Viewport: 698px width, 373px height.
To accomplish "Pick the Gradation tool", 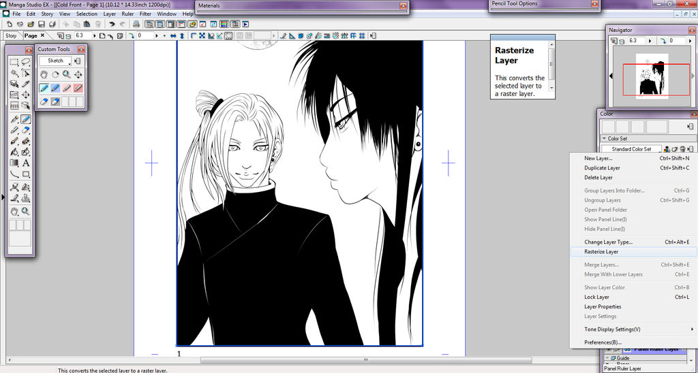I will tap(14, 163).
